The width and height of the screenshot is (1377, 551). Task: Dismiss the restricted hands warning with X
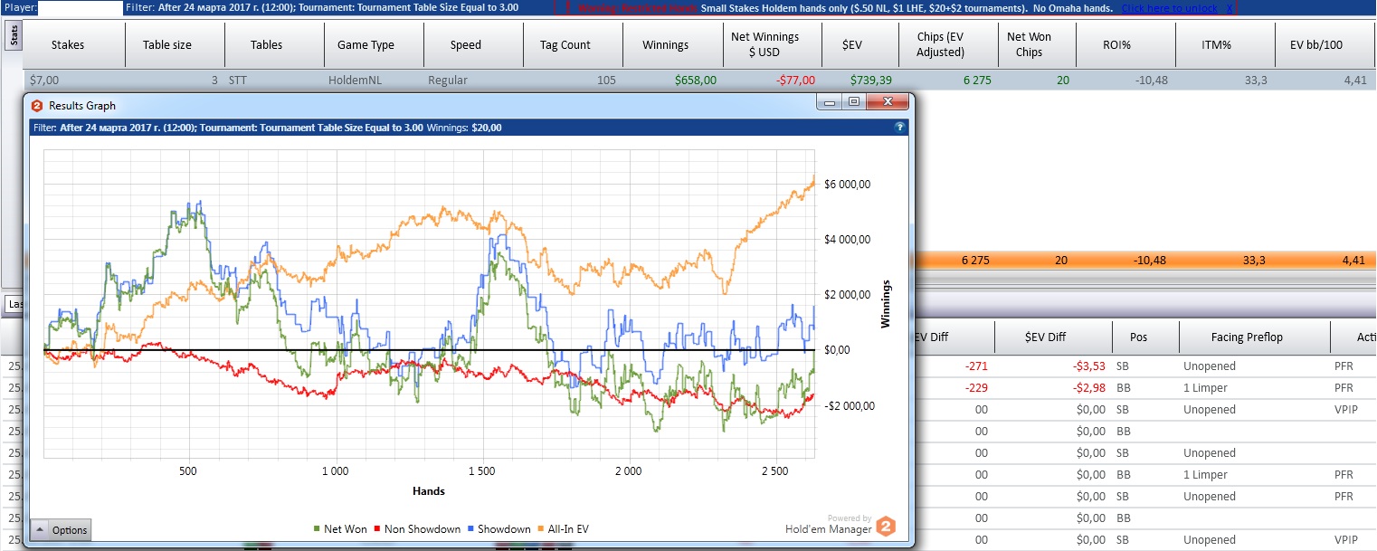pyautogui.click(x=1230, y=8)
